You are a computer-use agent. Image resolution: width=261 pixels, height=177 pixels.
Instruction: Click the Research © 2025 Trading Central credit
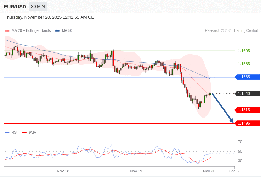point(231,31)
